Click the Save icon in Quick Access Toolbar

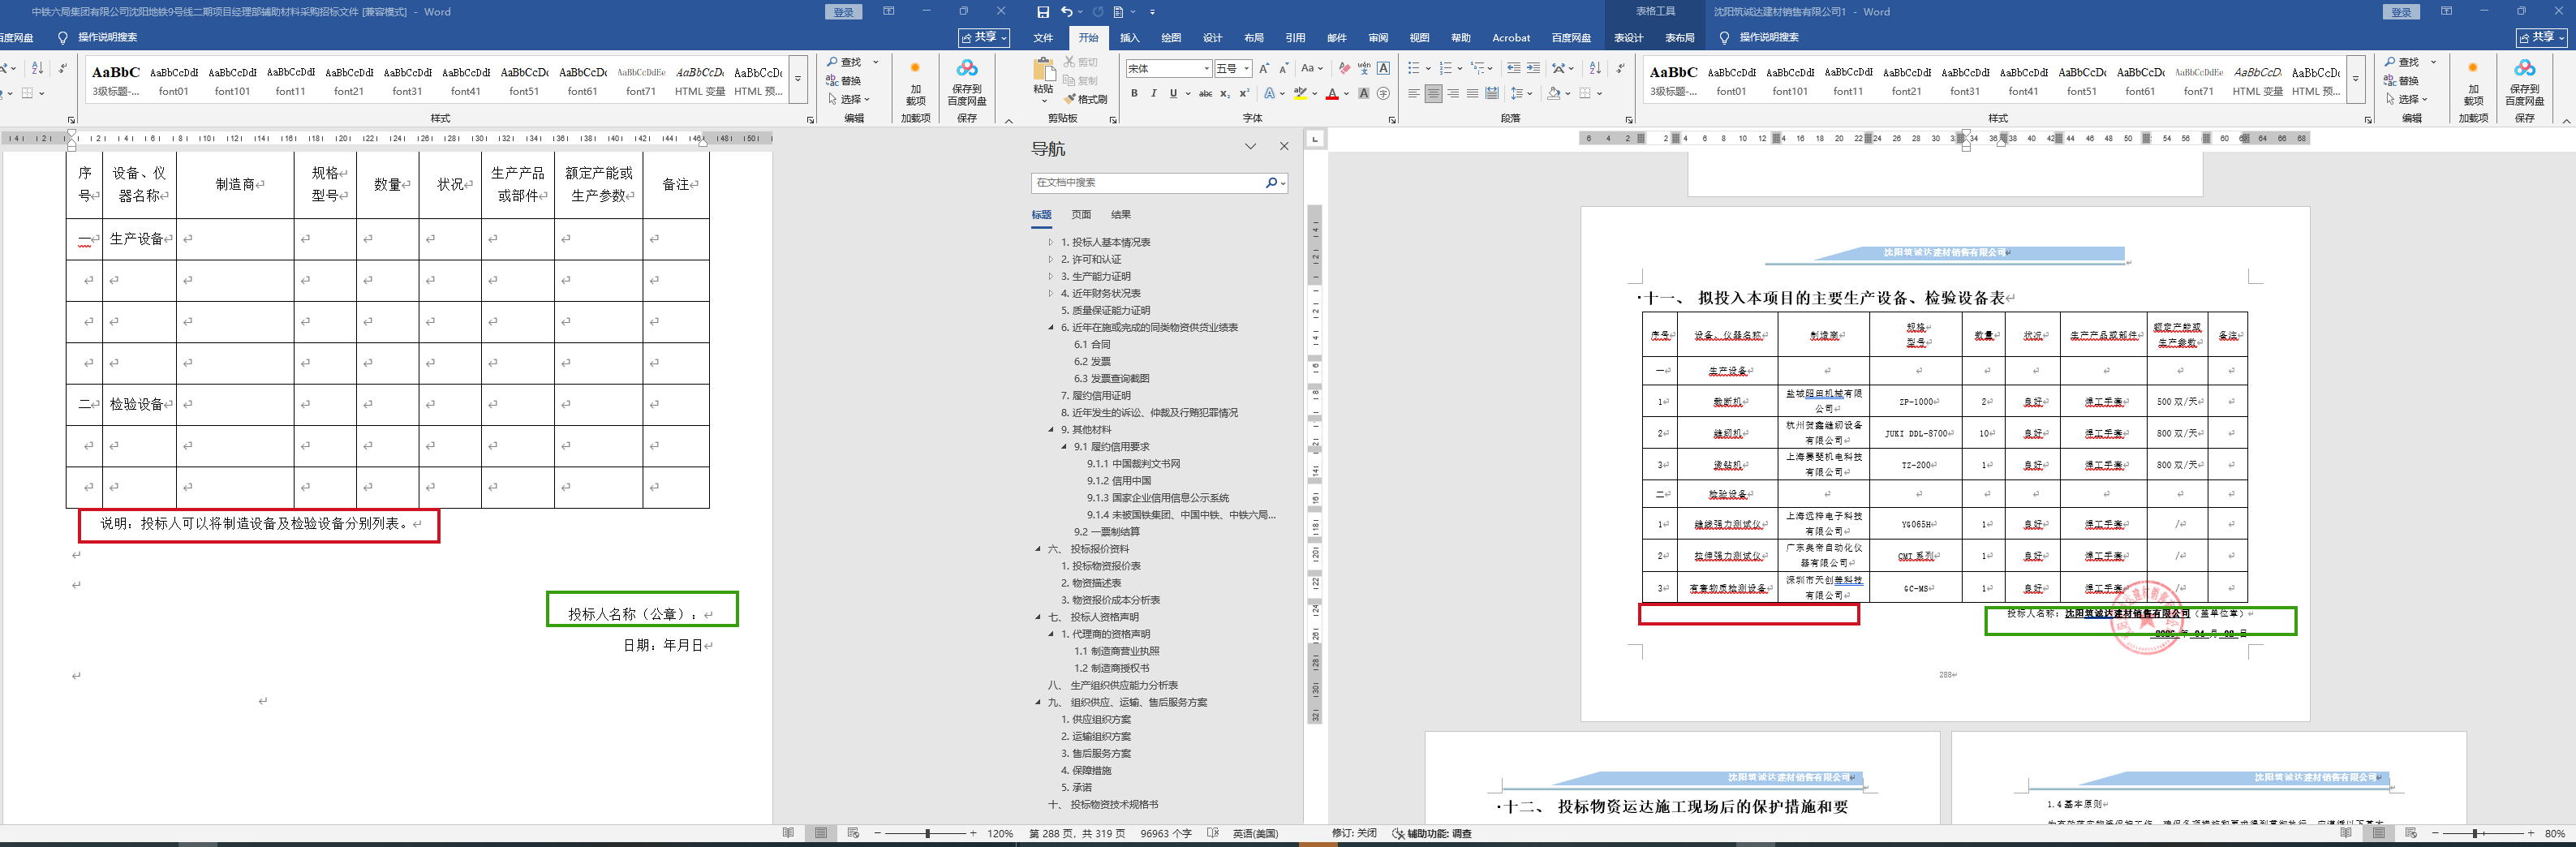click(x=1043, y=12)
